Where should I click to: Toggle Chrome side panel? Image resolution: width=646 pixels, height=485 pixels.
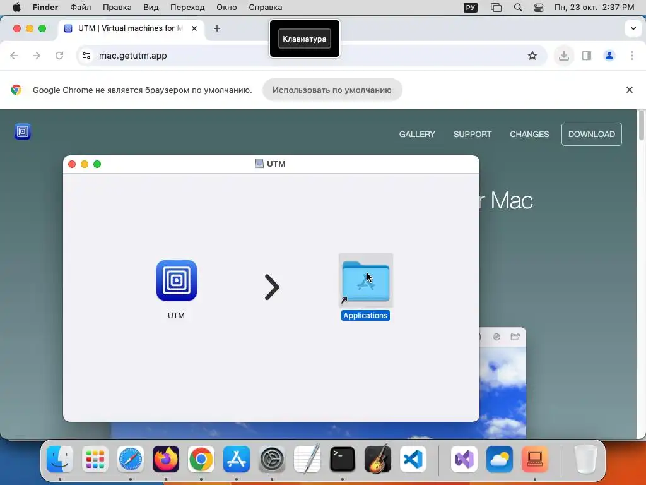point(586,56)
